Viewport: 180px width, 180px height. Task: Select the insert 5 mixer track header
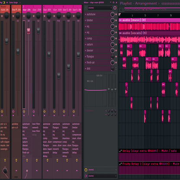57,9
